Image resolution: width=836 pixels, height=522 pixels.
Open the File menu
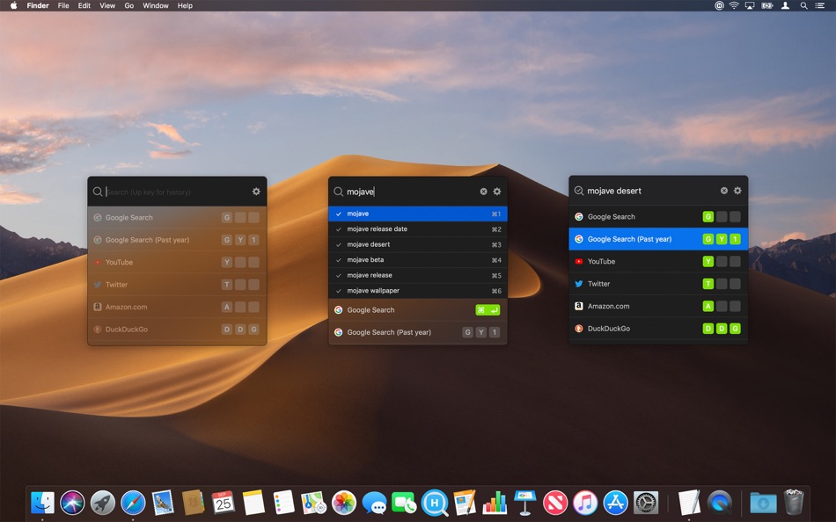pyautogui.click(x=63, y=5)
